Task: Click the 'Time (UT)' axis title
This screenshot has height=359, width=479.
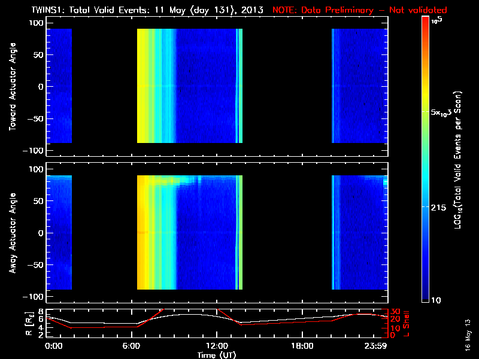Action: point(216,355)
